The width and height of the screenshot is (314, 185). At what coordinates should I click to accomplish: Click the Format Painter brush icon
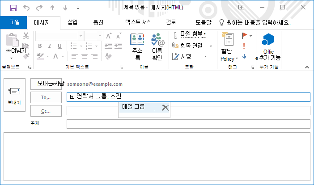pyautogui.click(x=26, y=56)
